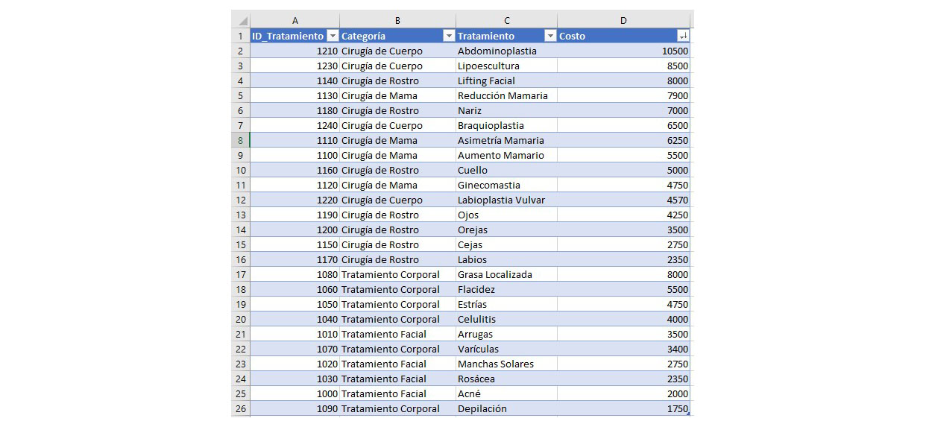Open the ID_Tratamiento filter dropdown
926x427 pixels.
tap(333, 36)
